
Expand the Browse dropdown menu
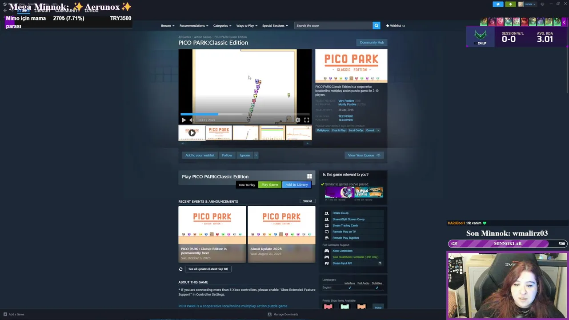point(167,25)
